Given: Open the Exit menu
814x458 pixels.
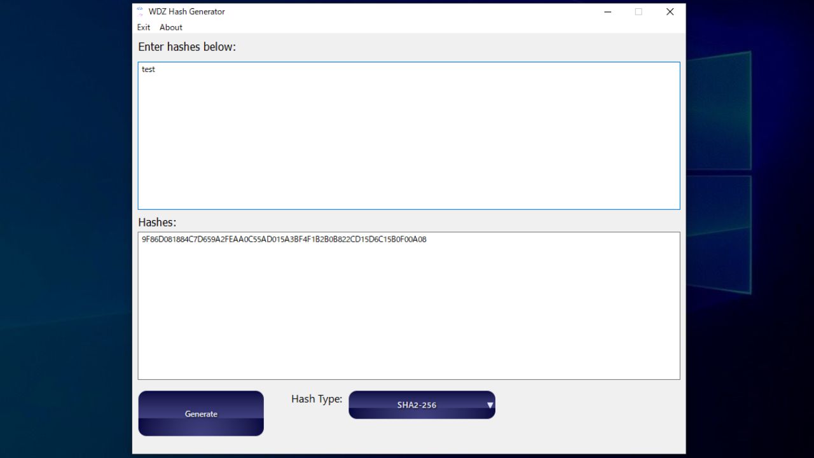Looking at the screenshot, I should [x=144, y=27].
